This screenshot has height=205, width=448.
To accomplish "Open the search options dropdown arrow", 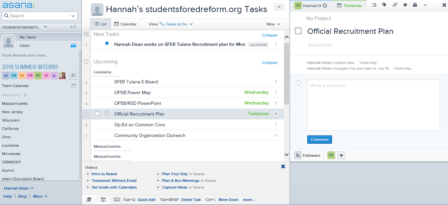I will [73, 16].
